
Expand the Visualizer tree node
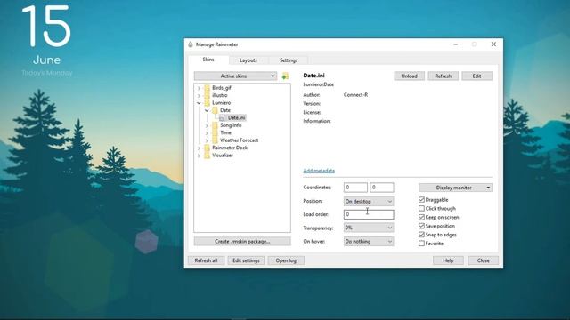point(199,156)
